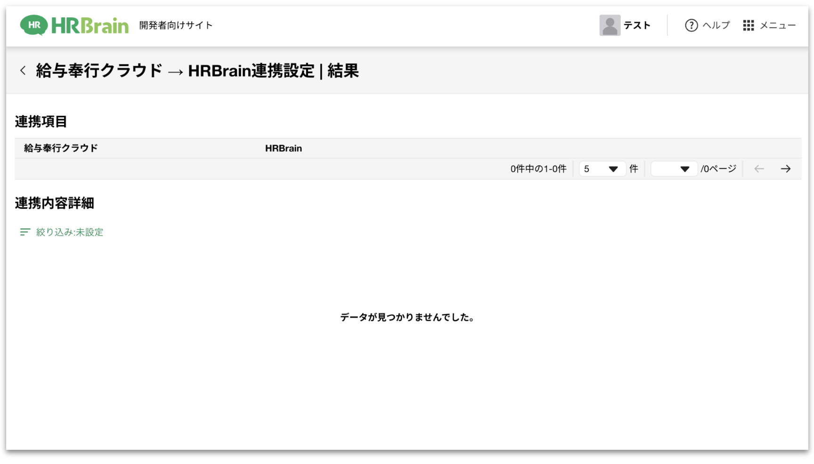Screen dimensions: 814x464
Task: Click the user avatar icon
Action: [610, 25]
